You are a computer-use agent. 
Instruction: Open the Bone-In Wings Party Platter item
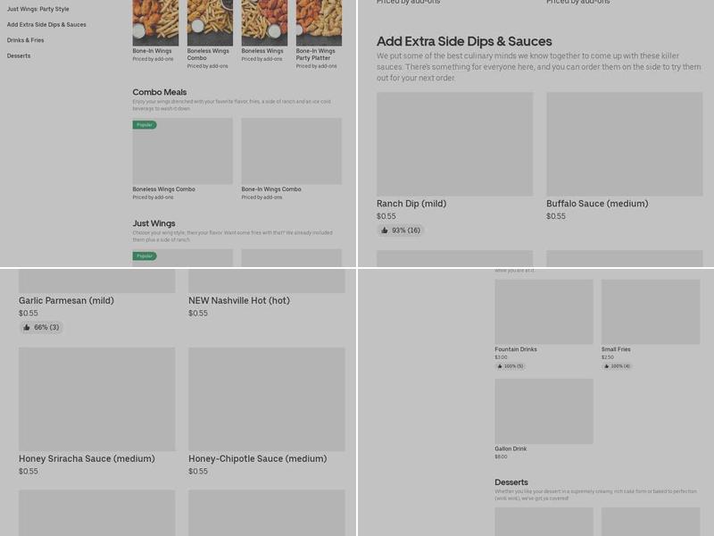[x=319, y=34]
